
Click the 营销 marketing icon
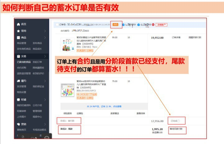[18, 124]
